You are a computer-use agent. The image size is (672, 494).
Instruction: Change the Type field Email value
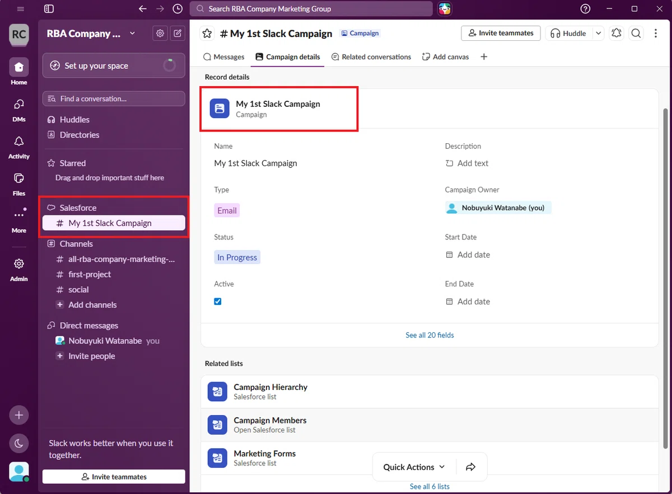click(x=227, y=211)
